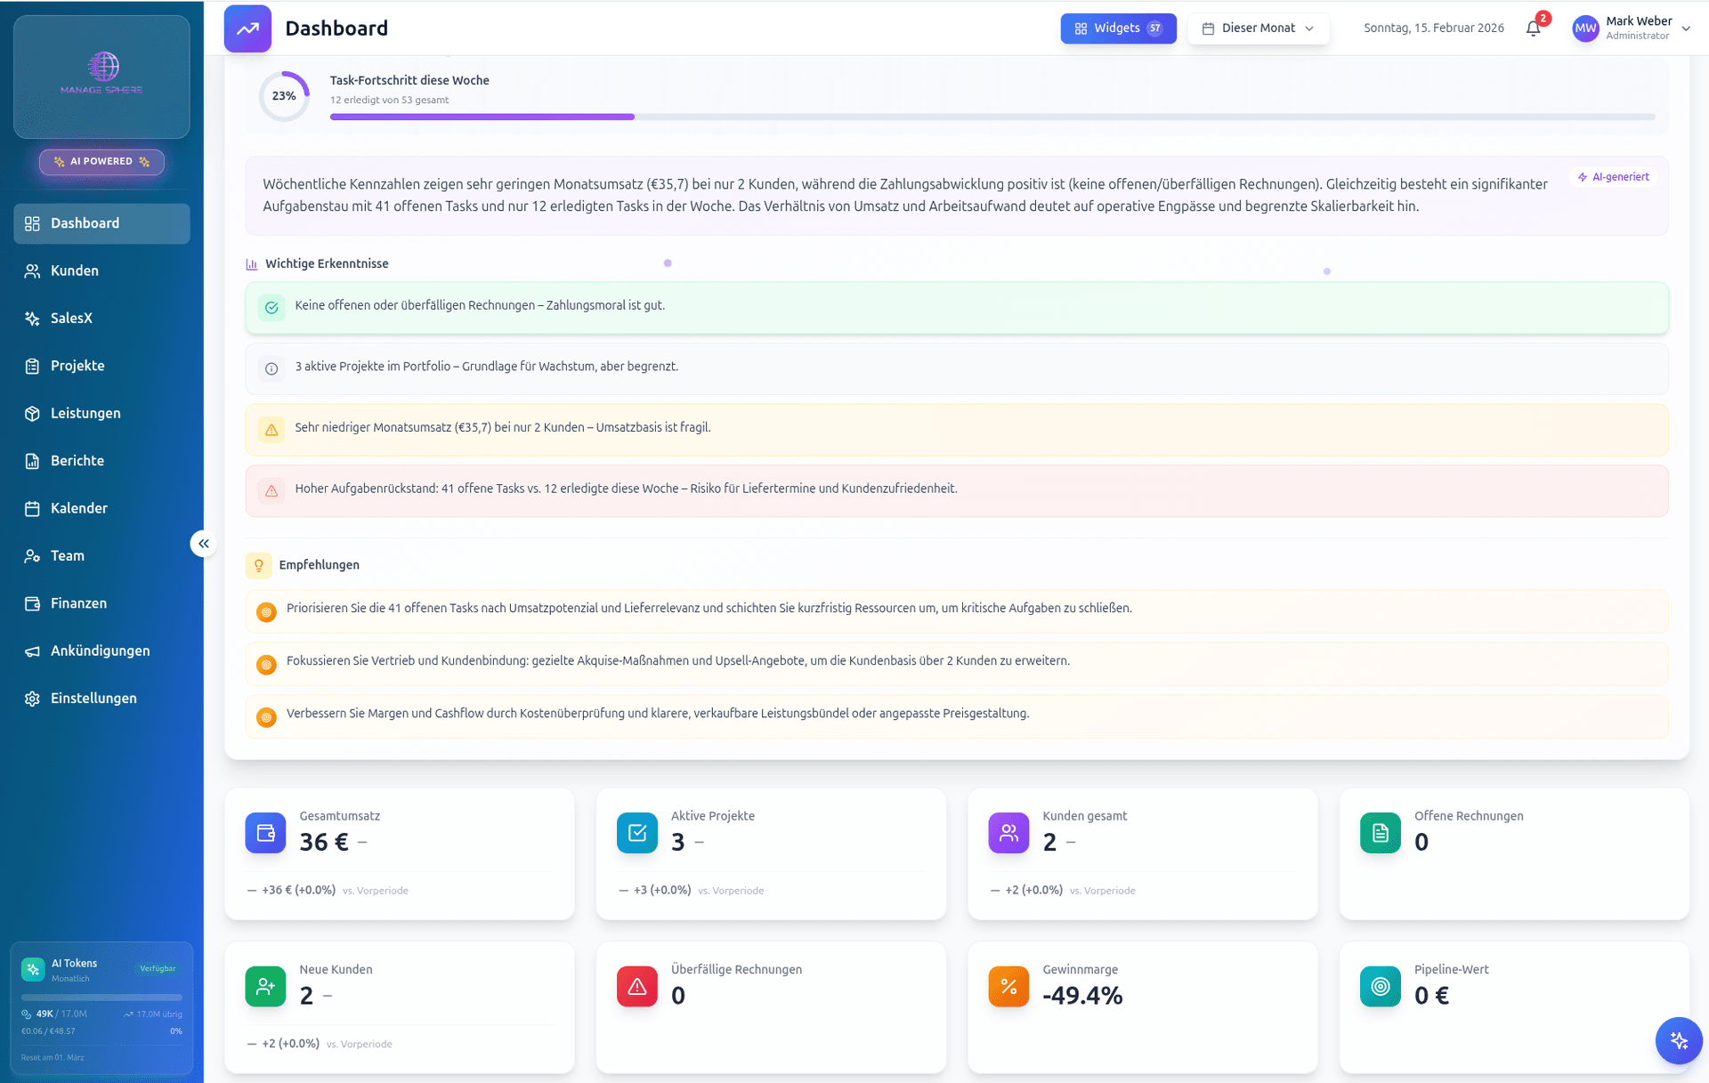This screenshot has width=1709, height=1083.
Task: Collapse the sidebar with double-chevron button
Action: [x=203, y=544]
